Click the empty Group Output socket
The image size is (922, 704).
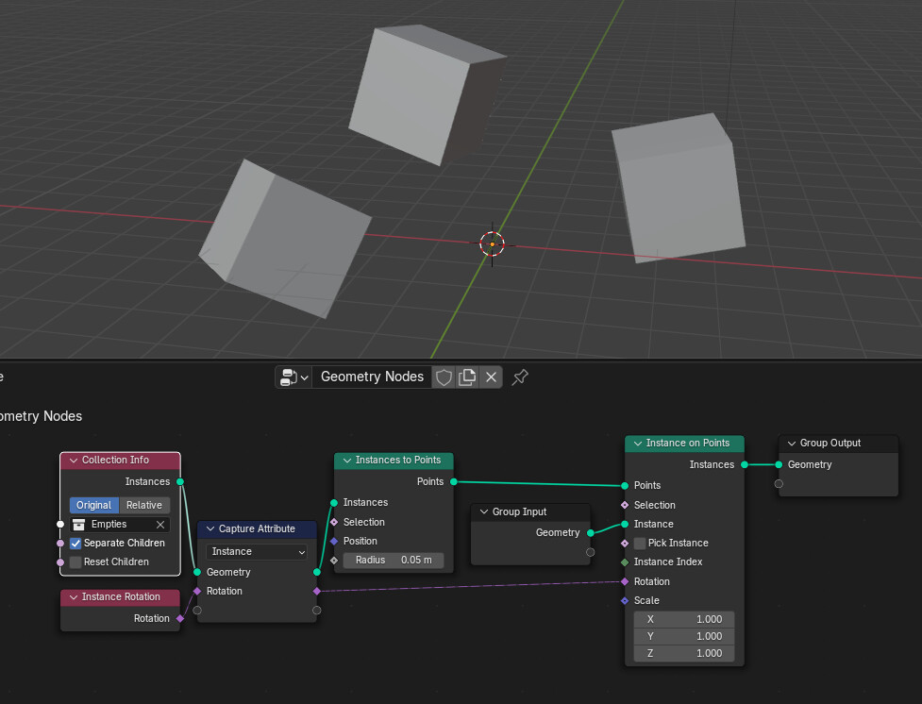(779, 484)
